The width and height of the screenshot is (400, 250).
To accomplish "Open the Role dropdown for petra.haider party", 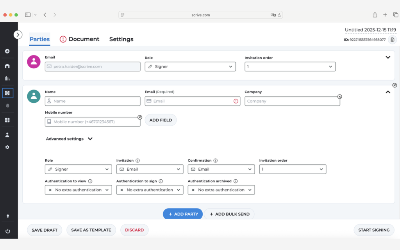I will click(x=190, y=66).
